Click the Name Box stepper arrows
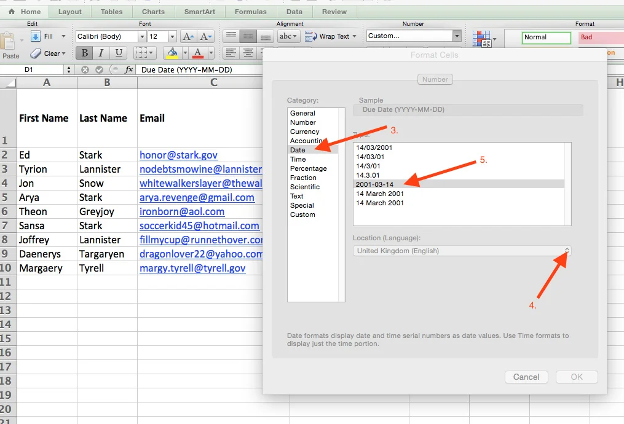624x424 pixels. click(69, 69)
